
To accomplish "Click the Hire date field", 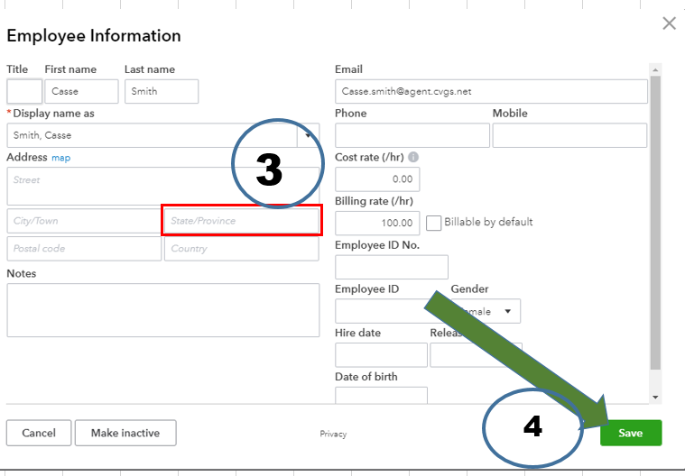I will tap(381, 354).
